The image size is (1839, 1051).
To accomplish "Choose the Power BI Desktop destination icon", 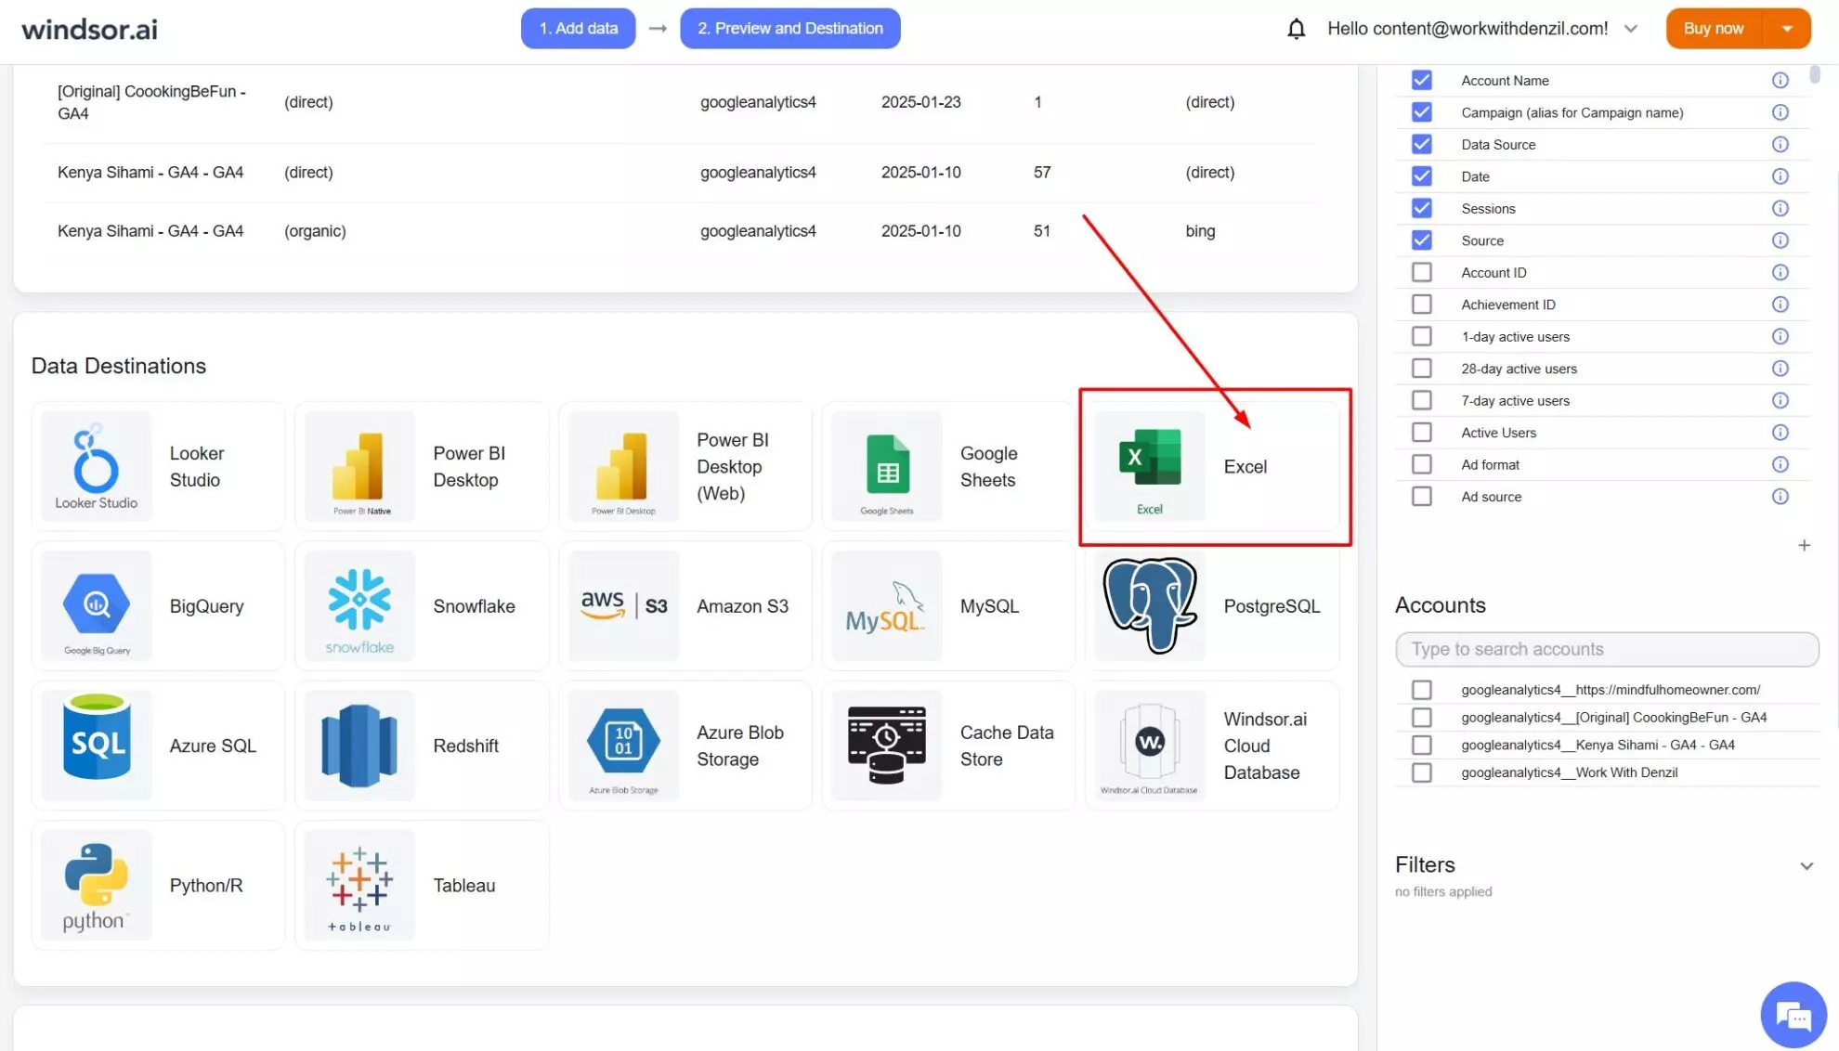I will click(x=360, y=466).
